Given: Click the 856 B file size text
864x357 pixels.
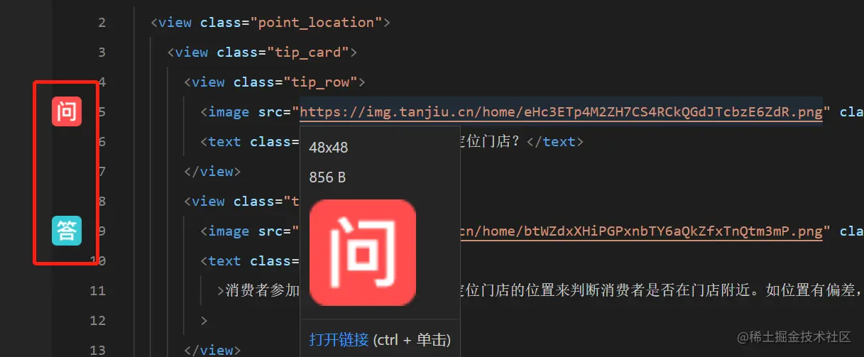Looking at the screenshot, I should pyautogui.click(x=327, y=177).
